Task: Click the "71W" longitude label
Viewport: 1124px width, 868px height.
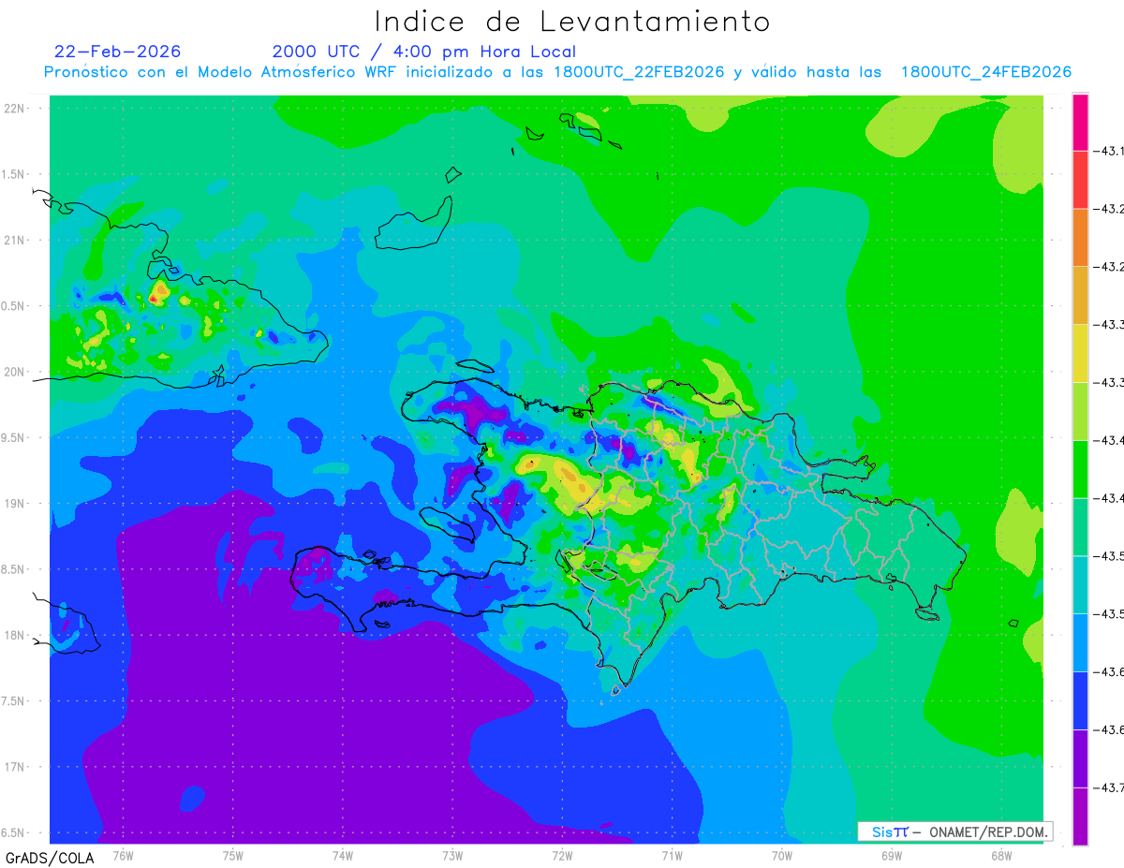Action: pos(672,855)
